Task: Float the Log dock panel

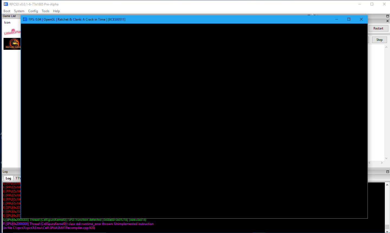Action: click(x=388, y=172)
